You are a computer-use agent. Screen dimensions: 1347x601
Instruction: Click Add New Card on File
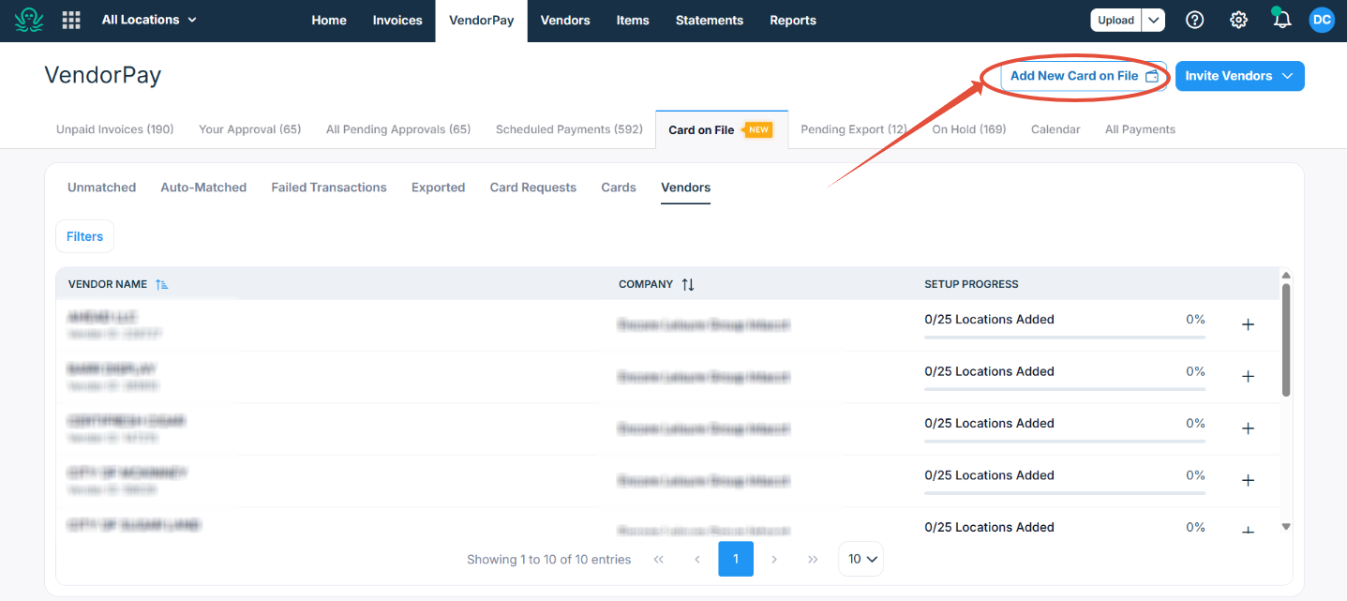[x=1085, y=76]
